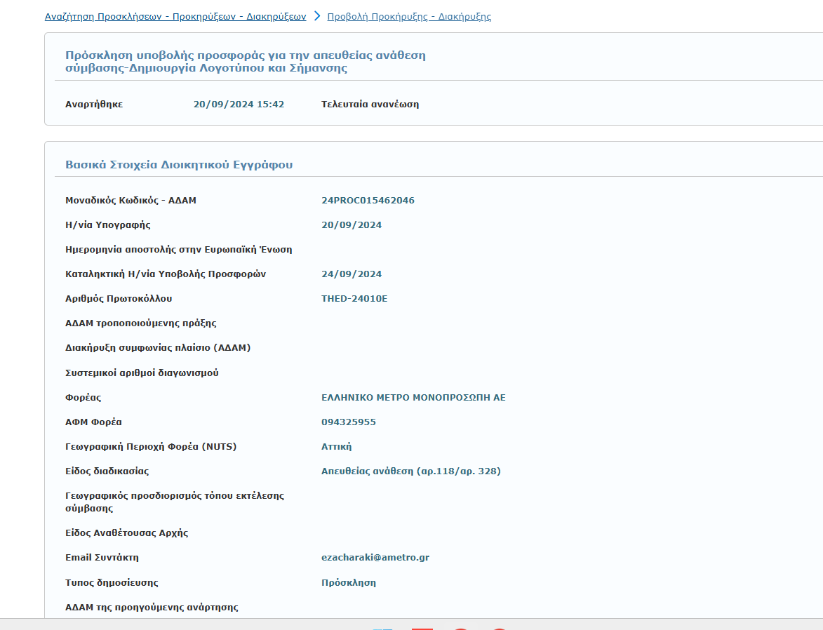Select the invitation title heading about 'Δημιουργία Λογοτύπου και Σήμανσης'
This screenshot has width=823, height=630.
pyautogui.click(x=245, y=62)
